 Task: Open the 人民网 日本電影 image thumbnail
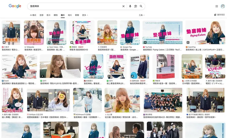click(x=192, y=66)
